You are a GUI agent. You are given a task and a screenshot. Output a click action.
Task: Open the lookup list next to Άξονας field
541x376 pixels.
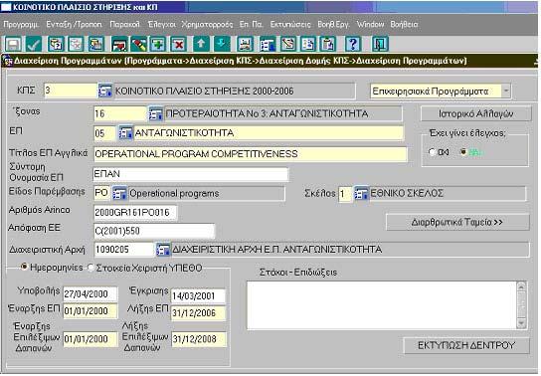155,113
